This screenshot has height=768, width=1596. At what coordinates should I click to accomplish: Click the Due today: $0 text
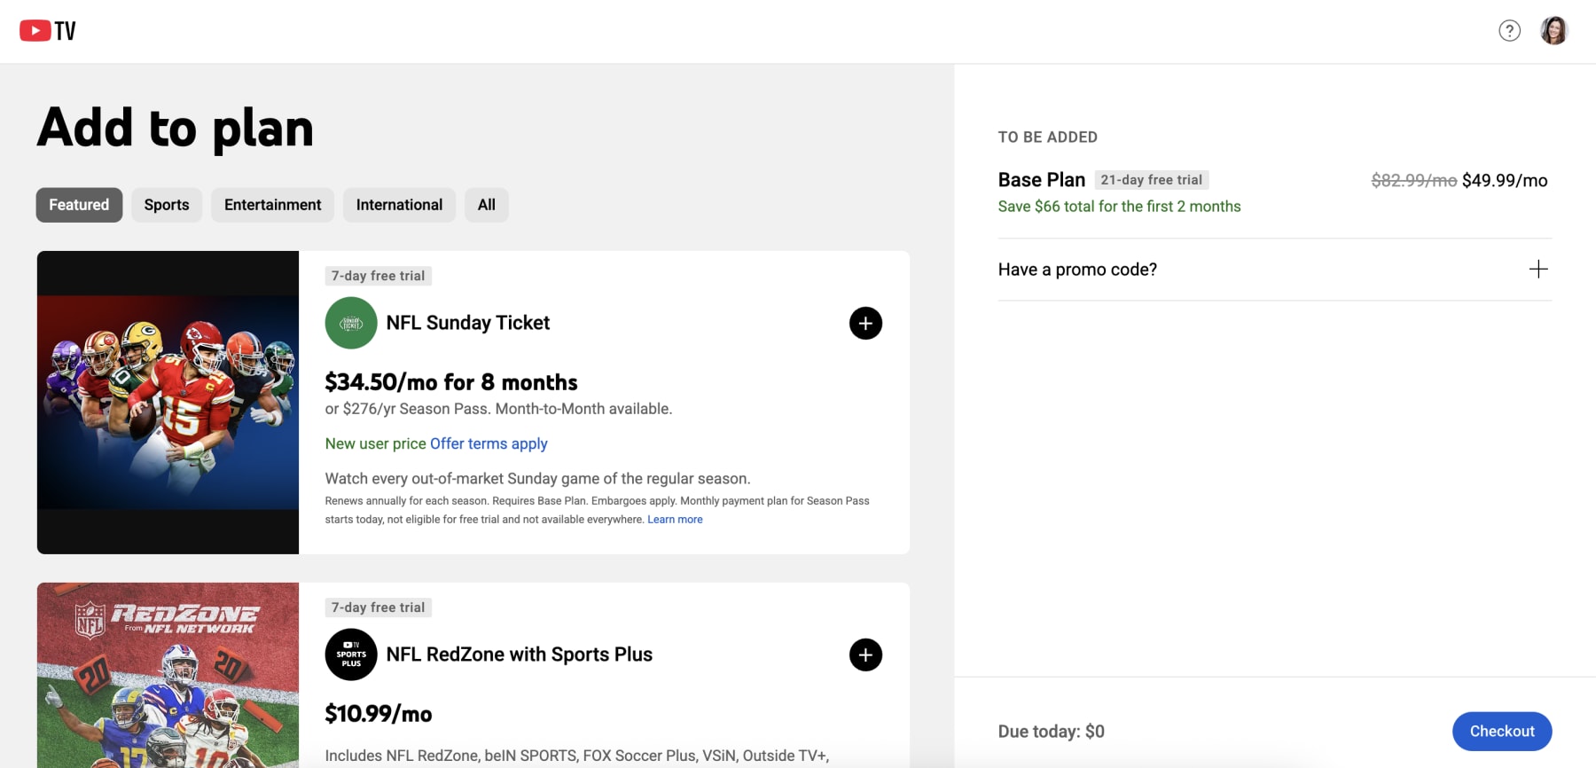coord(1052,732)
